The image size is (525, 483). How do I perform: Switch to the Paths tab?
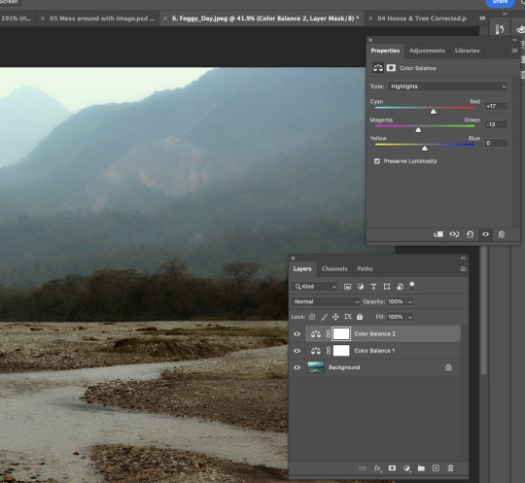(x=365, y=269)
